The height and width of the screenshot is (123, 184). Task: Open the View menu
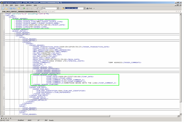(x=16, y=5)
